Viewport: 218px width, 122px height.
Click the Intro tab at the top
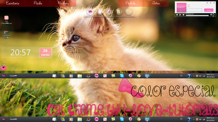156,3
